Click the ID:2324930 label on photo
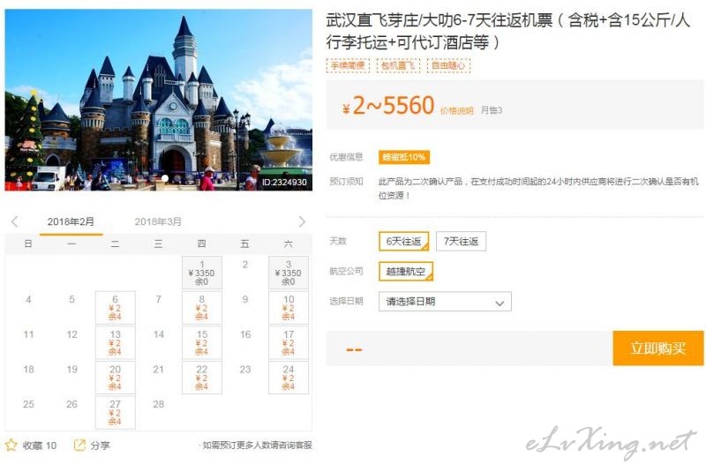The image size is (706, 472). coord(284,183)
